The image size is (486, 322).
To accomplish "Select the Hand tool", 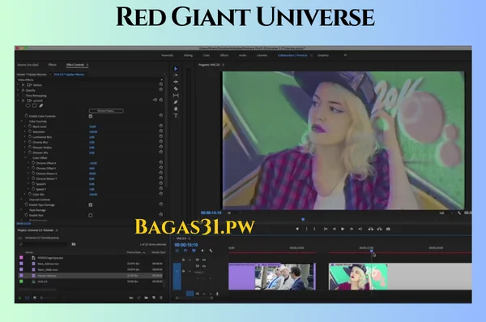I will tap(176, 109).
